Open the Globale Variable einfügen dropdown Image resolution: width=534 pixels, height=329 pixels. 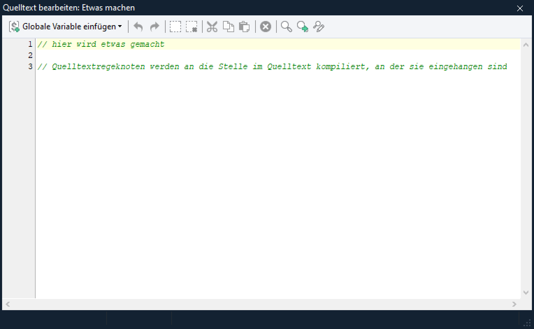[x=120, y=27]
